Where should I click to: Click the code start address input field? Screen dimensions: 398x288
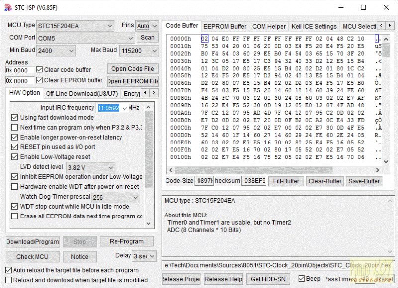[20, 70]
